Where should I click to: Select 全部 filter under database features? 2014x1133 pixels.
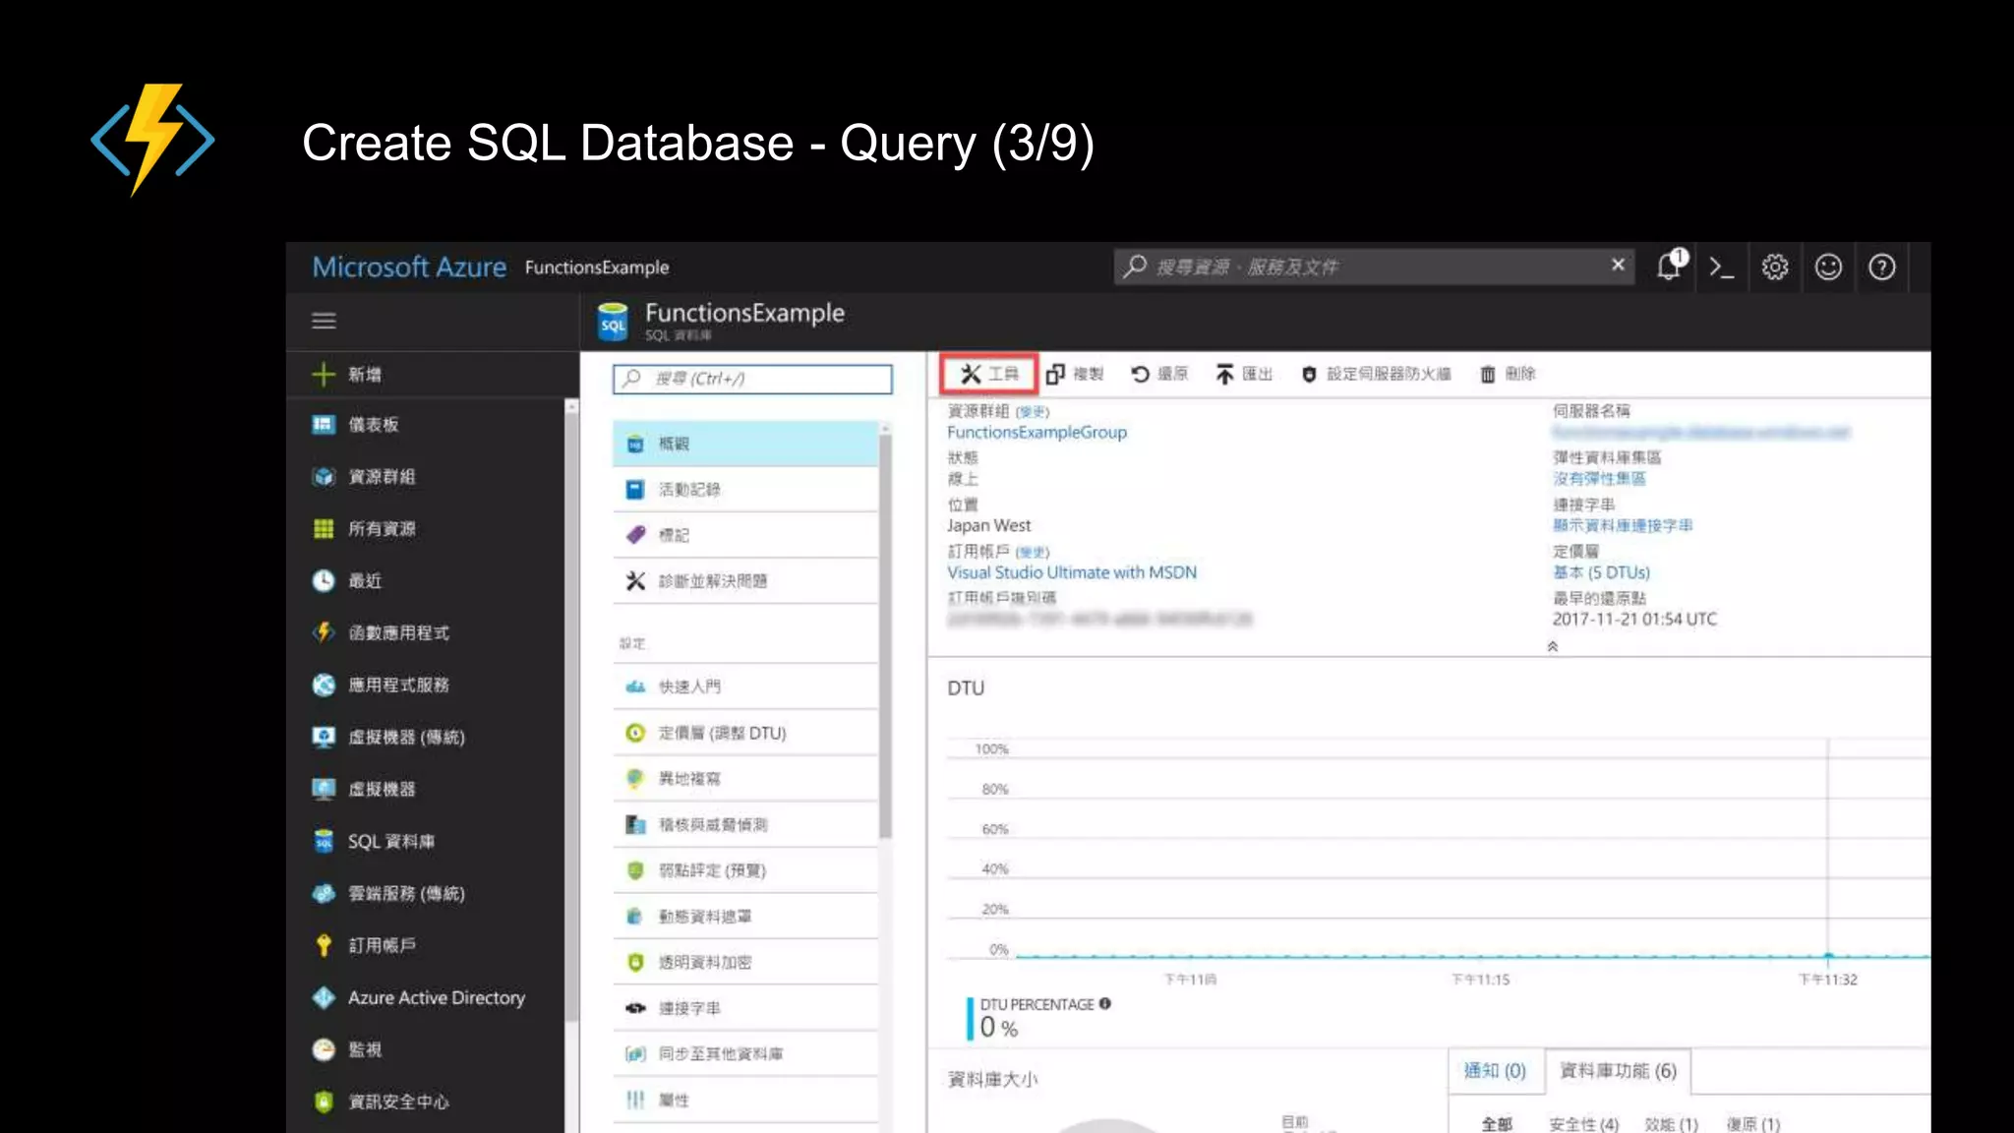click(x=1497, y=1123)
